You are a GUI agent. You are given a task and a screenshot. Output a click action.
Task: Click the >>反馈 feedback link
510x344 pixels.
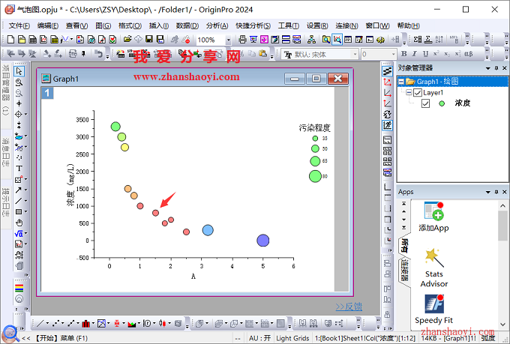click(349, 307)
